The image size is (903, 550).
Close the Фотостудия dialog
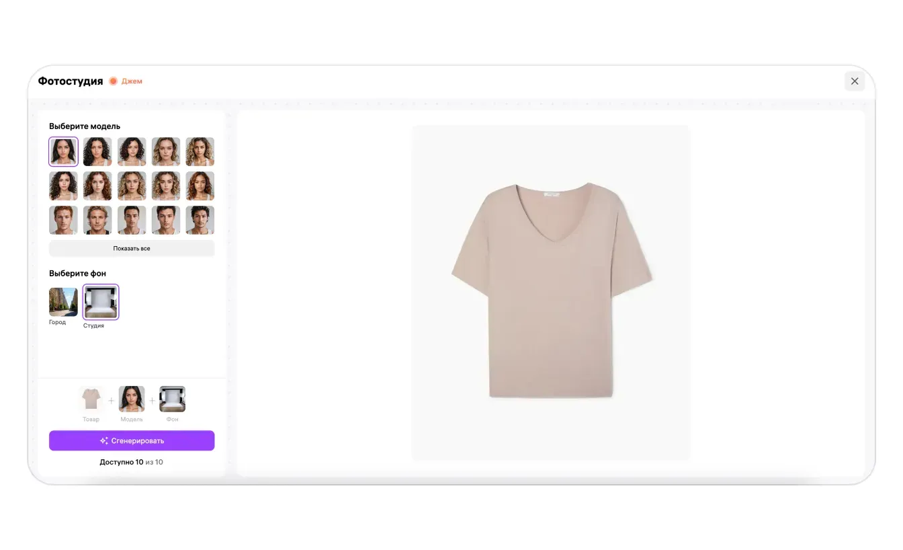[855, 81]
